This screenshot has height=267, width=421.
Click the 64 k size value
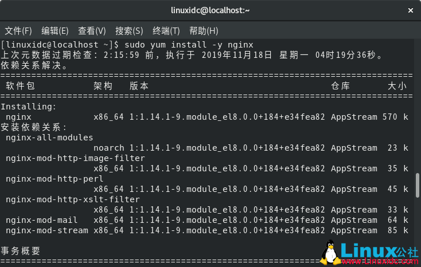398,220
